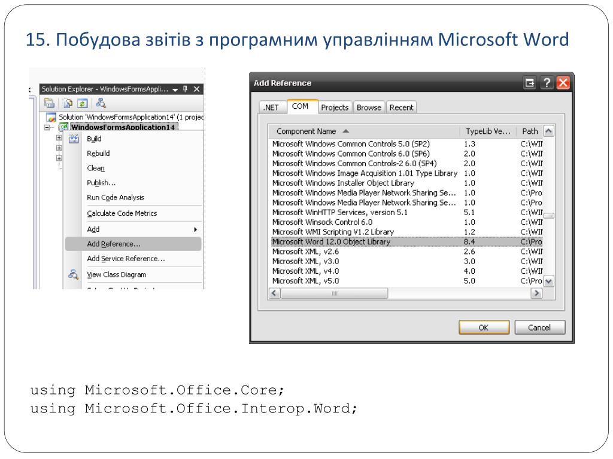This screenshot has width=613, height=459.
Task: Confirm with the OK button
Action: tap(484, 328)
